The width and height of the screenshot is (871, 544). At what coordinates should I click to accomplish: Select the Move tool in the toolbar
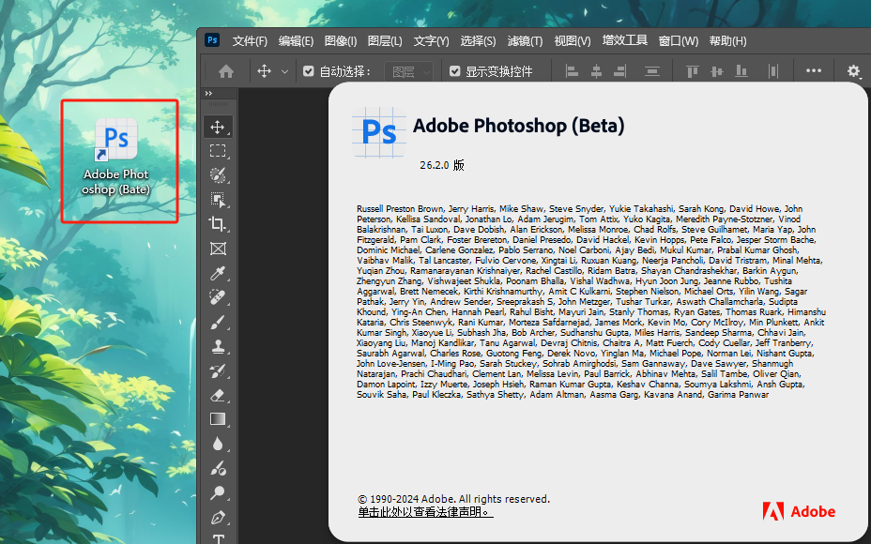point(218,128)
